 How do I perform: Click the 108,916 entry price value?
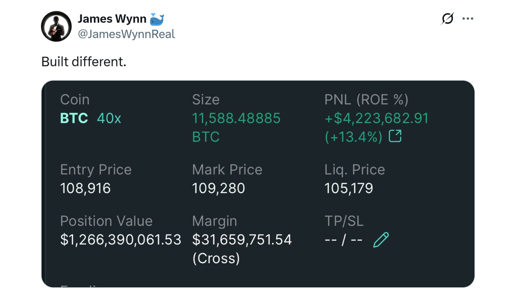[x=85, y=188]
